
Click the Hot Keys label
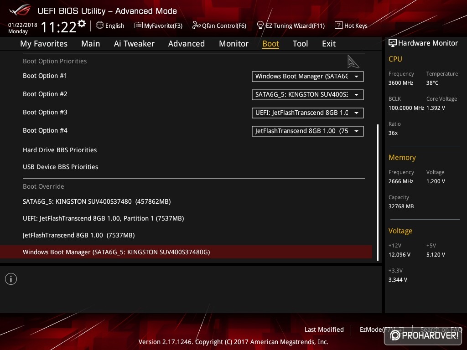356,26
